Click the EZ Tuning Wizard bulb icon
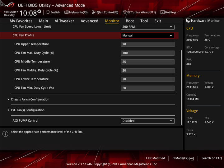This screenshot has height=168, width=224. [125, 12]
